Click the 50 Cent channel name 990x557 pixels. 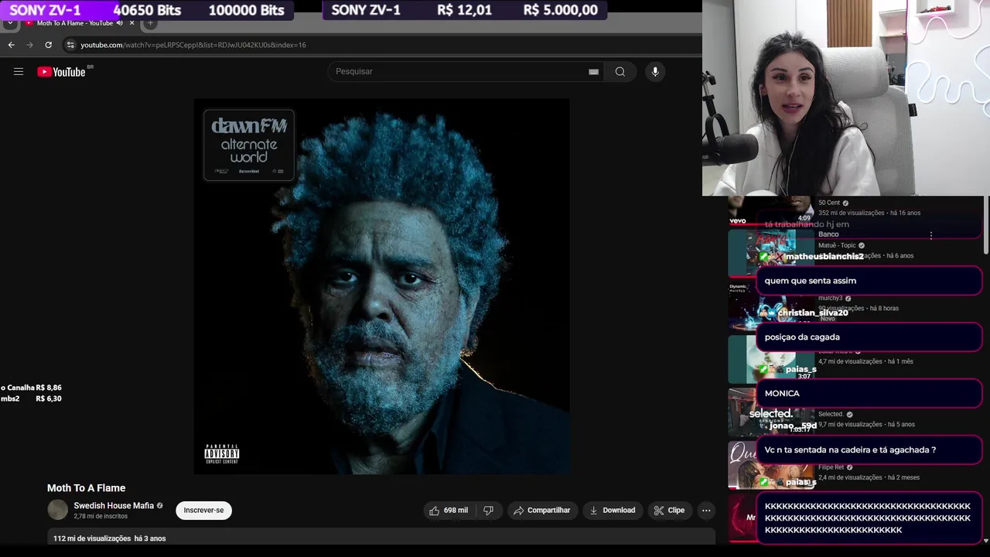pyautogui.click(x=829, y=203)
